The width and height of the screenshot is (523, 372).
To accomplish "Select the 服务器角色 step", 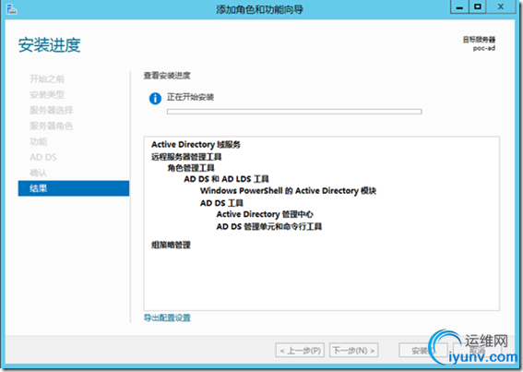I will [52, 126].
